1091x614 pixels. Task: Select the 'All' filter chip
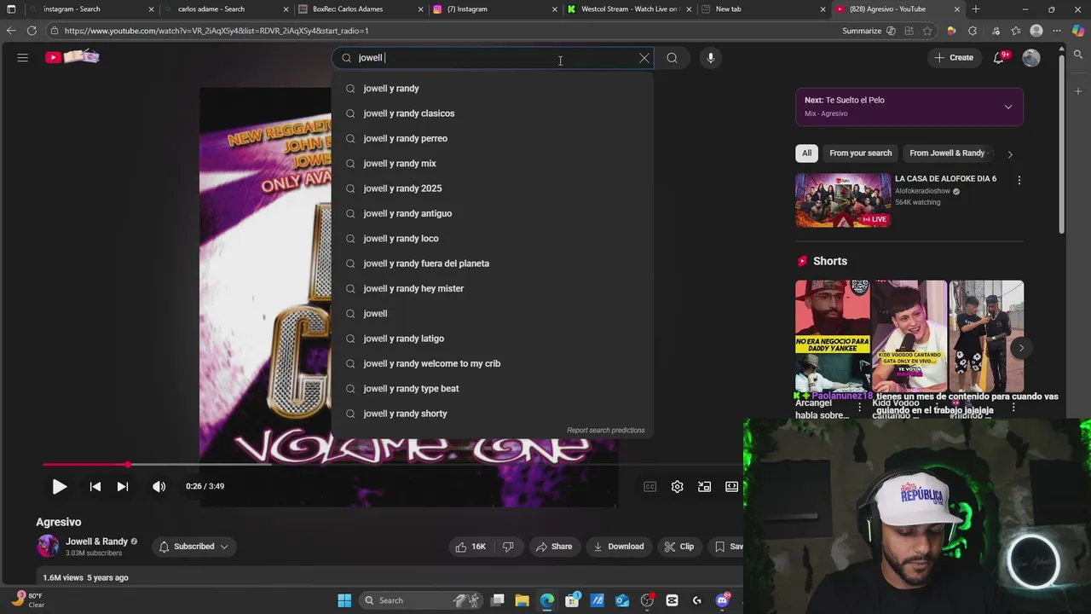(806, 153)
